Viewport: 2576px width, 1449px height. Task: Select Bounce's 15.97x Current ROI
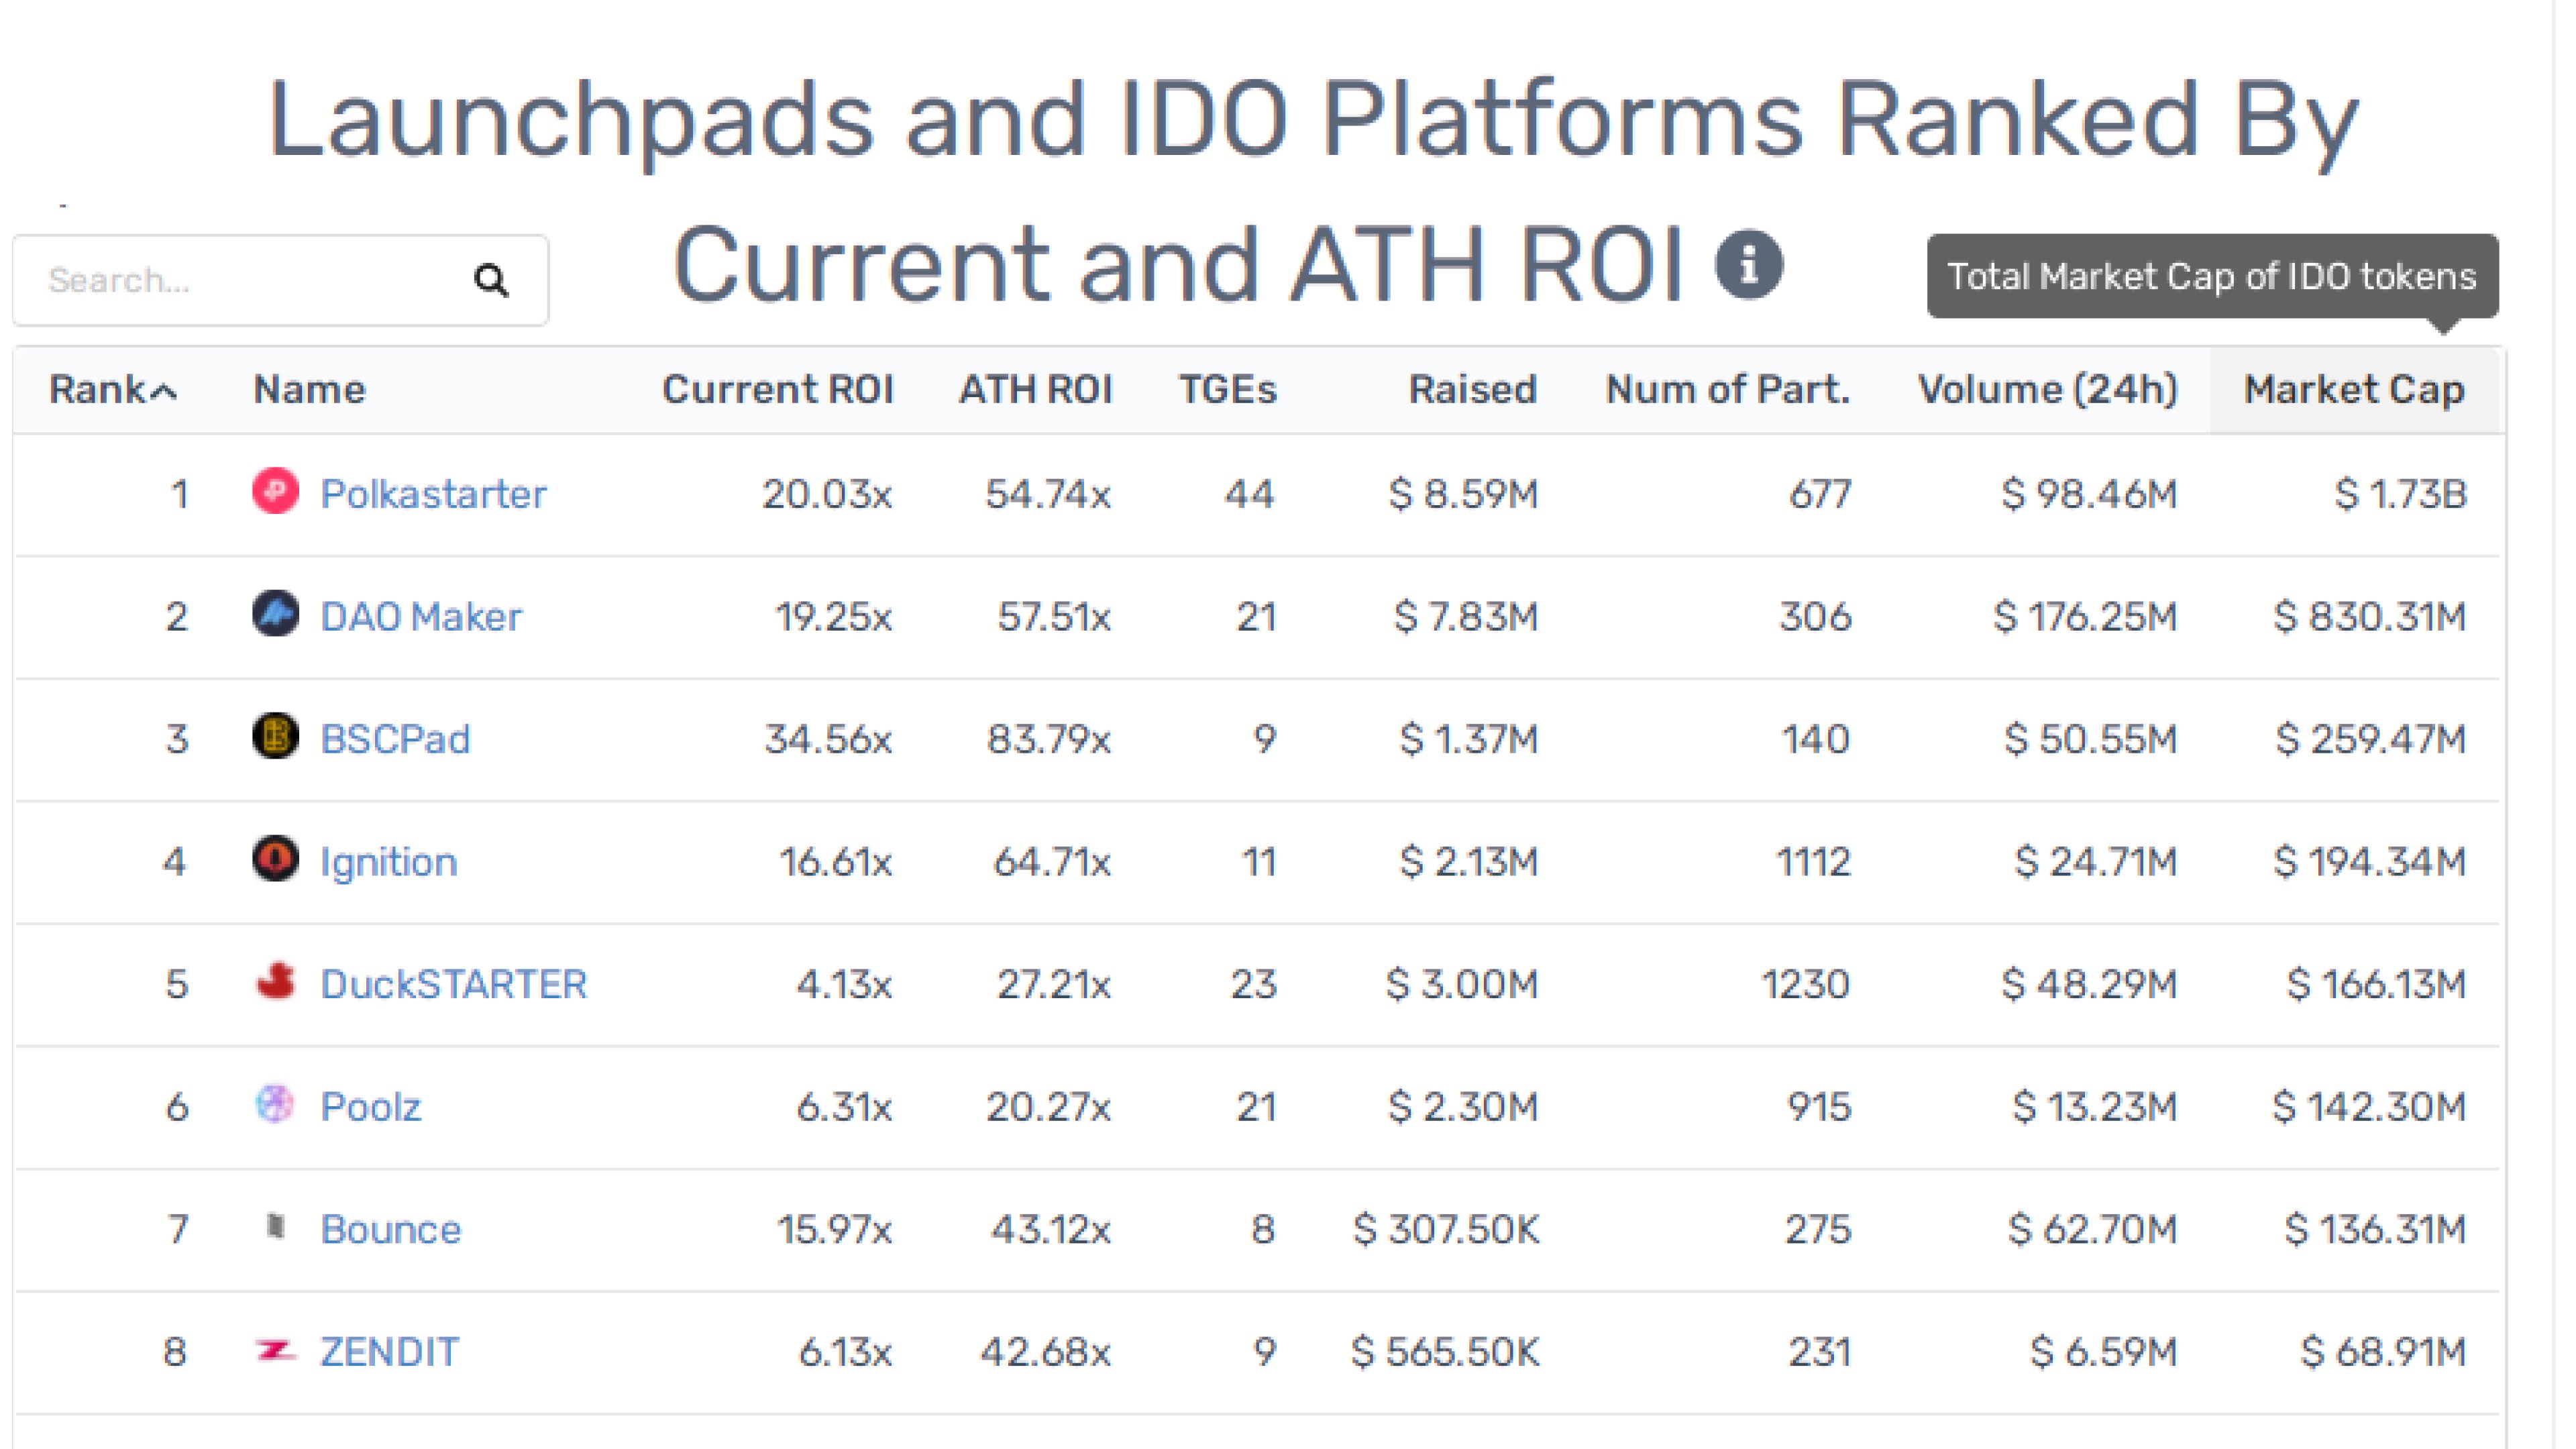click(834, 1230)
